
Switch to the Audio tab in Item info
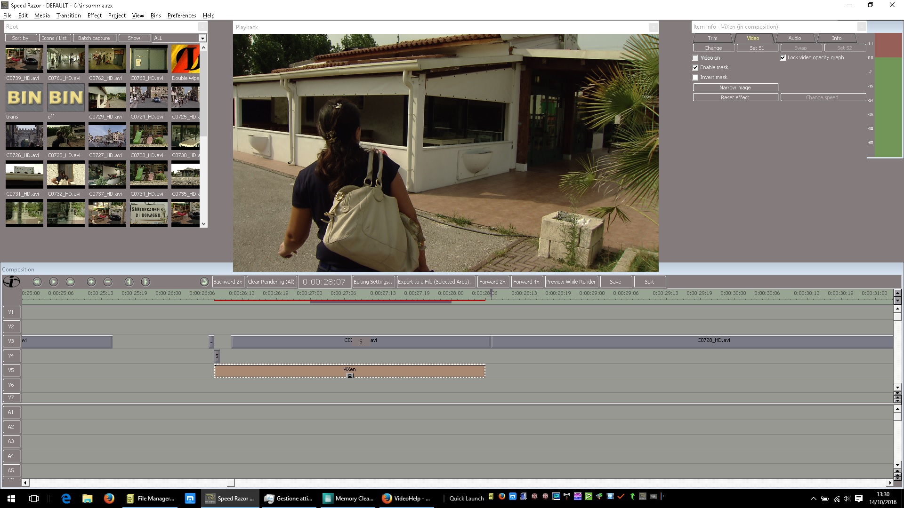pyautogui.click(x=794, y=38)
